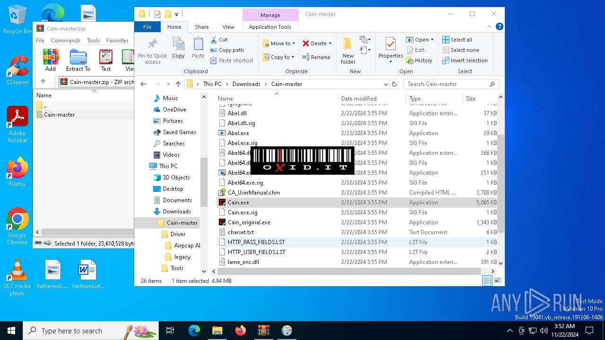
Task: Click Copy path in Clipboard group
Action: point(227,50)
